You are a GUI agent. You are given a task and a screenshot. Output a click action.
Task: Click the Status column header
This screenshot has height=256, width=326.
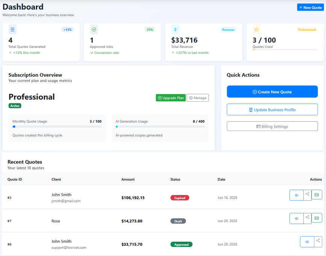(175, 179)
